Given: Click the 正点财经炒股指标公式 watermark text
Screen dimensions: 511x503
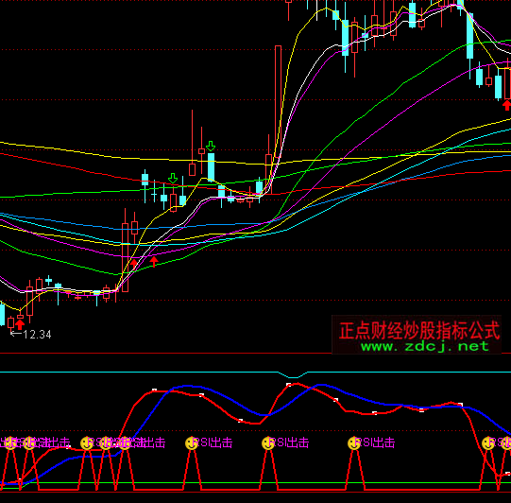Looking at the screenshot, I should click(419, 330).
